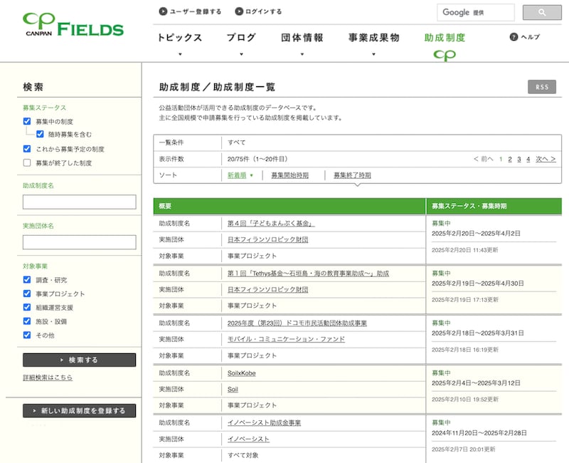Uncheck the 募集中の制度 checkbox
Viewport: 569px width, 463px height.
pyautogui.click(x=27, y=122)
